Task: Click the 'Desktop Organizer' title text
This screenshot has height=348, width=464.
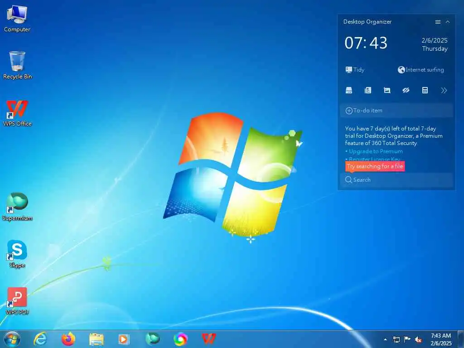Action: click(x=367, y=22)
